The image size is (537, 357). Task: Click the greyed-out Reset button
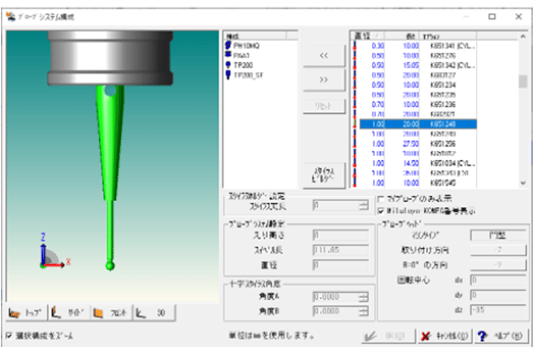pos(324,106)
